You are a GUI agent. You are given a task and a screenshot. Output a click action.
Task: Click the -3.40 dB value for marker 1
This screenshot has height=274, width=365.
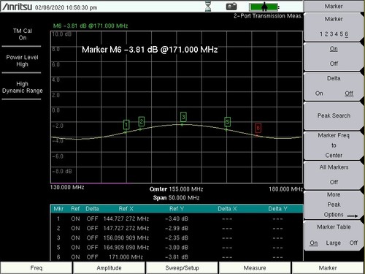coord(177,218)
